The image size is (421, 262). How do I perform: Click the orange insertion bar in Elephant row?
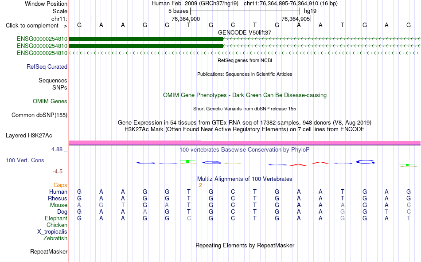click(x=201, y=218)
